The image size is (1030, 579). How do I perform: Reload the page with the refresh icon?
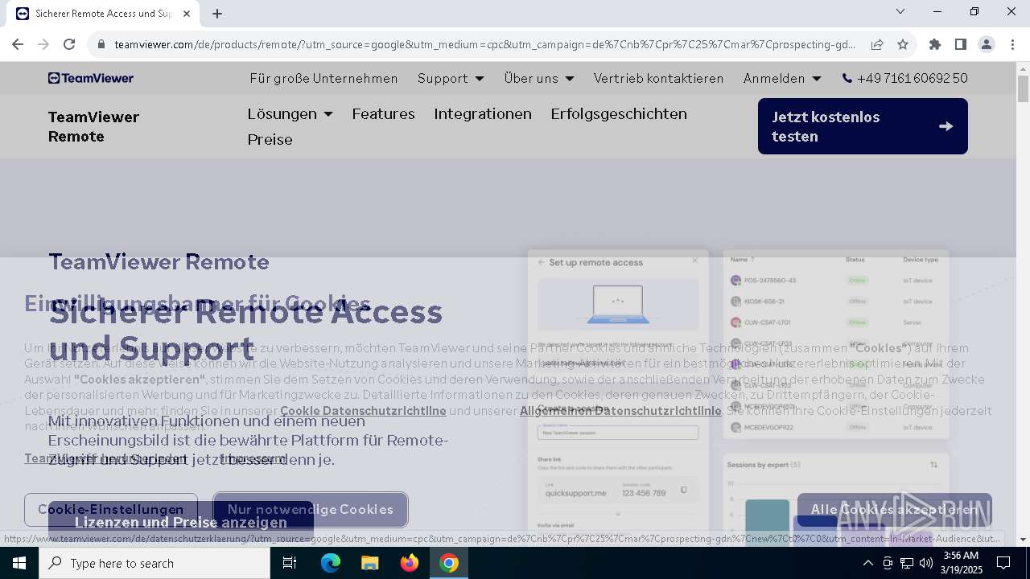[x=69, y=44]
